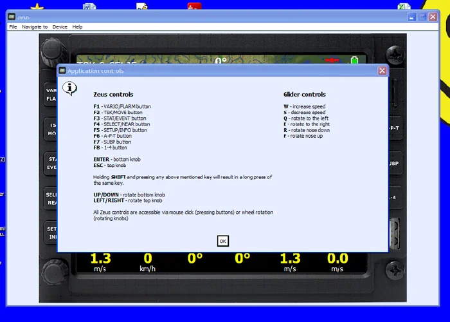Click OK in Application controls dialog
The width and height of the screenshot is (450, 322).
pos(222,241)
